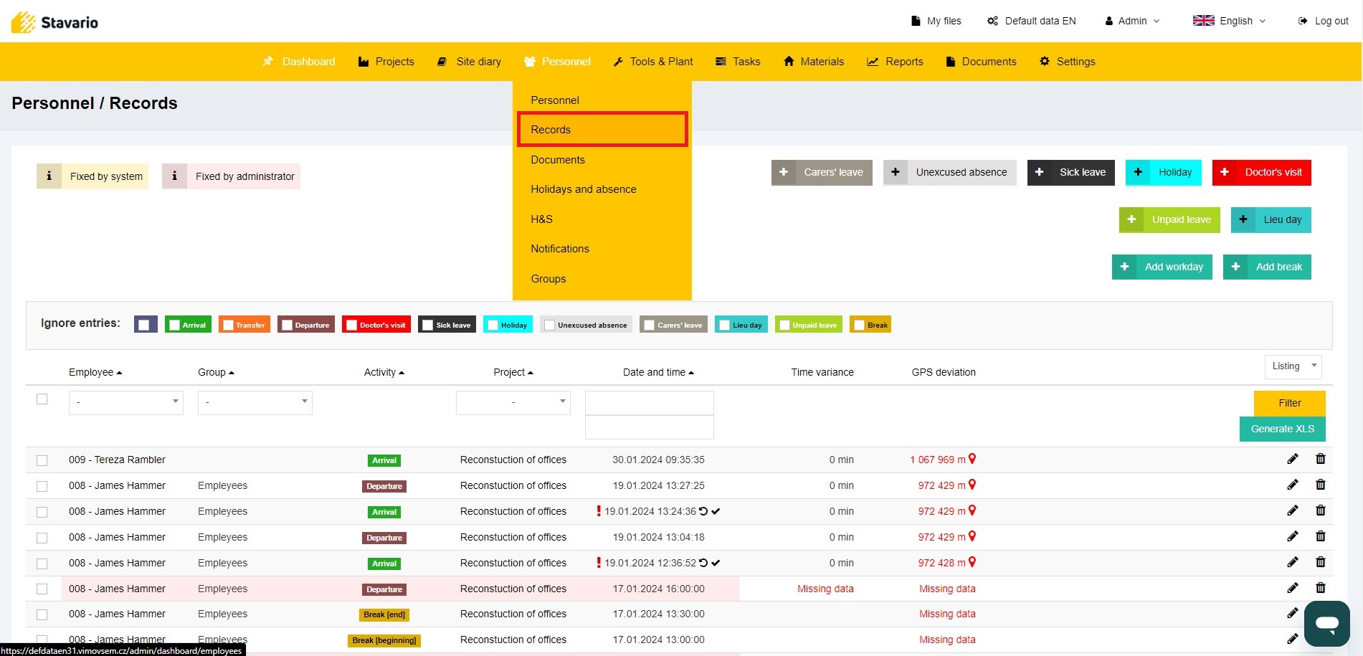Go to the Site diary tab
1363x656 pixels.
coord(470,62)
